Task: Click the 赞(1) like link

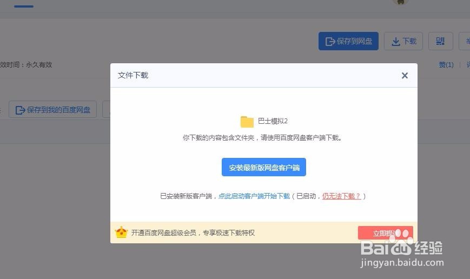Action: tap(446, 65)
